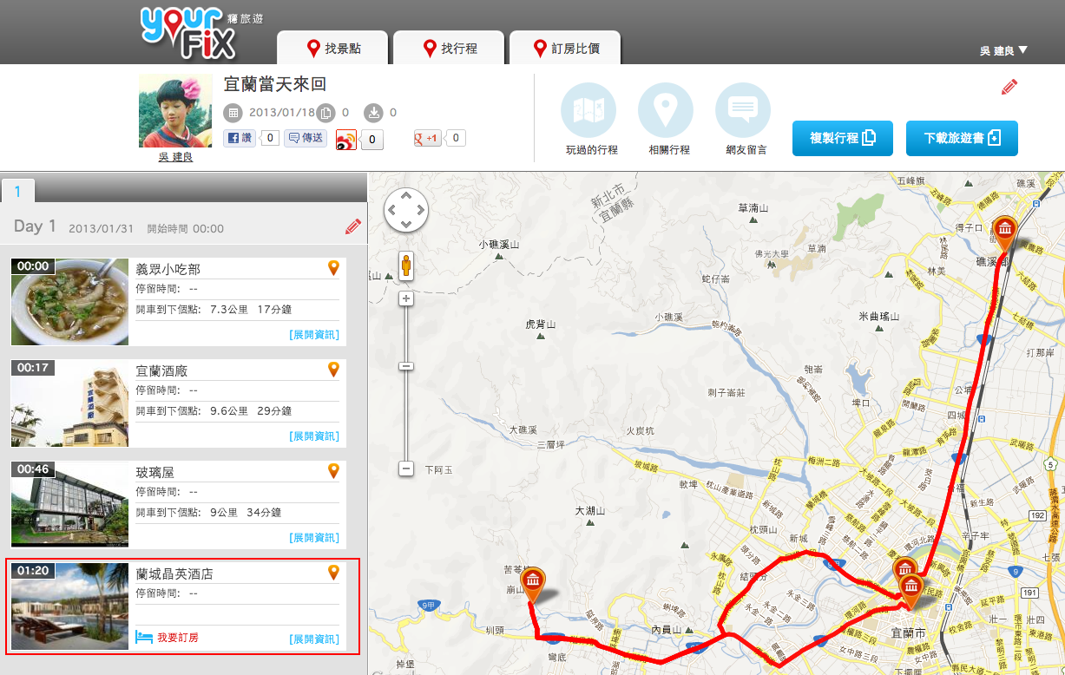Click the 複製行程 button
The height and width of the screenshot is (675, 1065).
843,138
